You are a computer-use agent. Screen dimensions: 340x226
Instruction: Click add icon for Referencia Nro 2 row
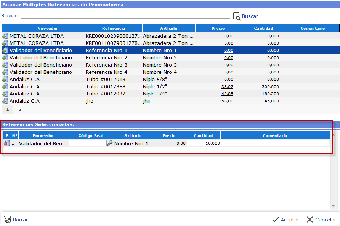(x=5, y=58)
